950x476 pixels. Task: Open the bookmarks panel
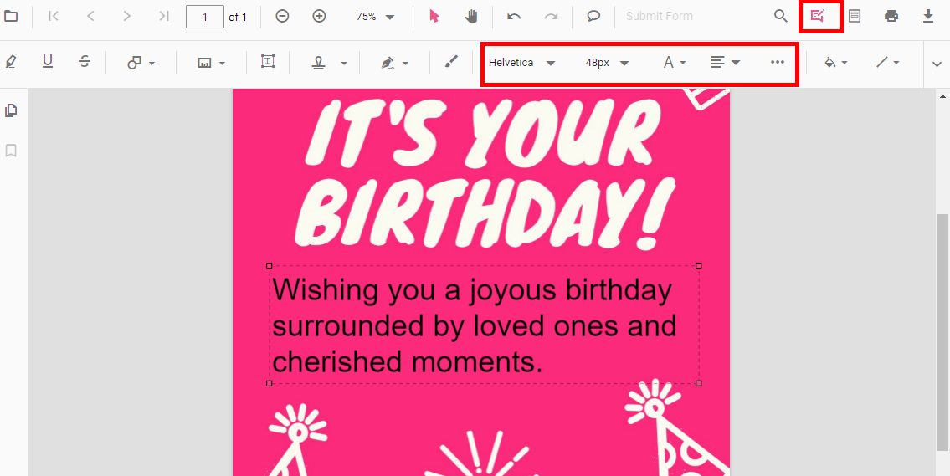(11, 151)
